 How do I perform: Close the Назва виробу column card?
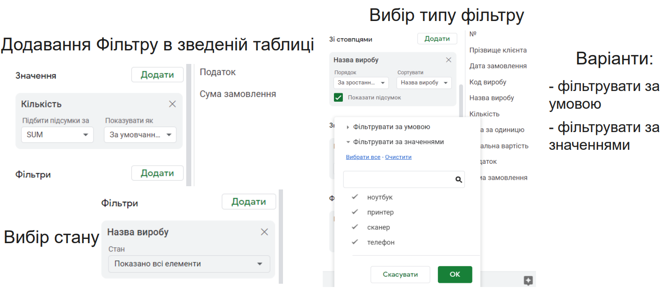(449, 60)
